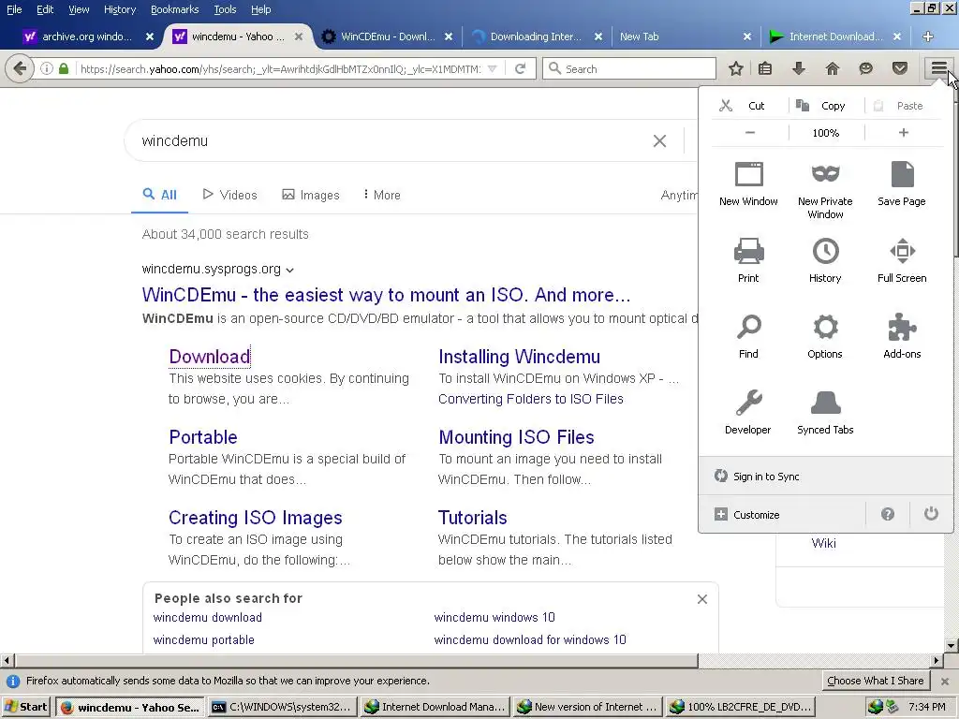959x719 pixels.
Task: Close the hamburger menu button
Action: 938,68
